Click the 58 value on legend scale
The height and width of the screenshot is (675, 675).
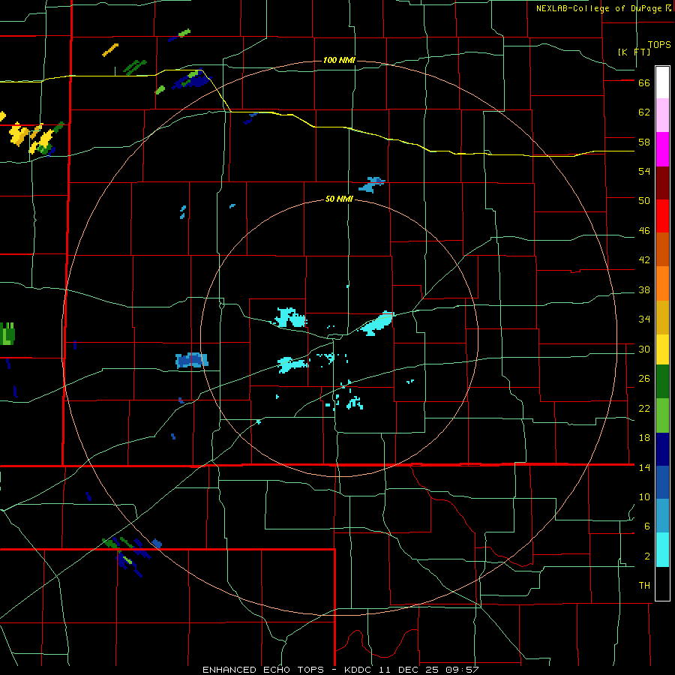(x=644, y=142)
